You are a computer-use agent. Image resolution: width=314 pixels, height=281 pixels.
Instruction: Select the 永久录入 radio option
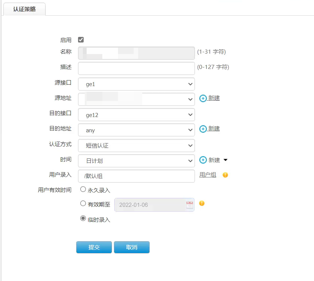pos(83,189)
